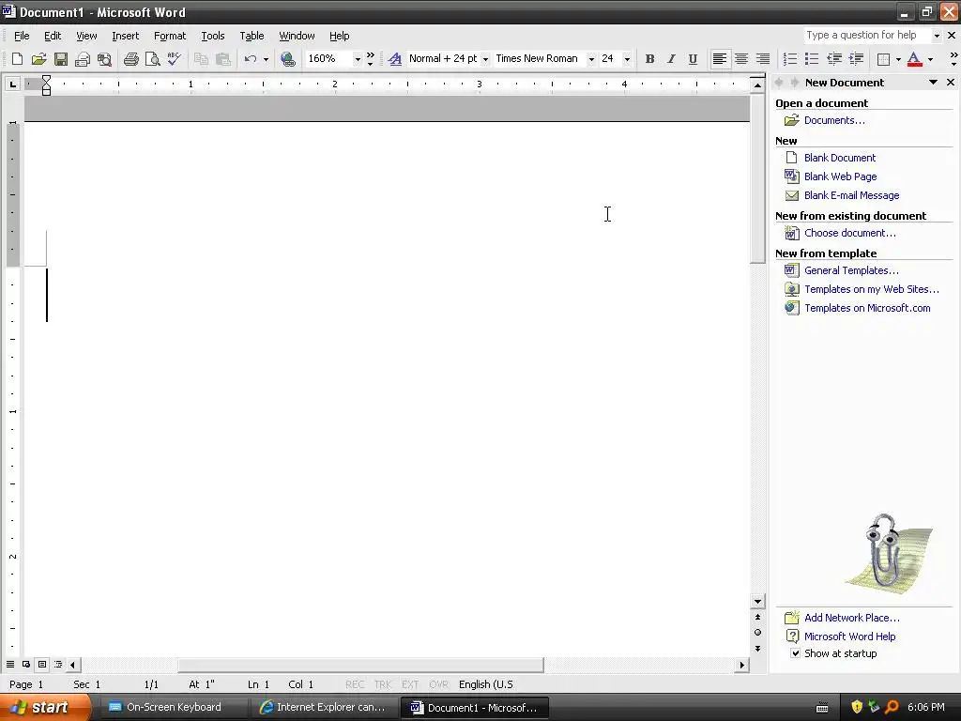Viewport: 961px width, 721px height.
Task: Set Align Right paragraph alignment
Action: [762, 59]
